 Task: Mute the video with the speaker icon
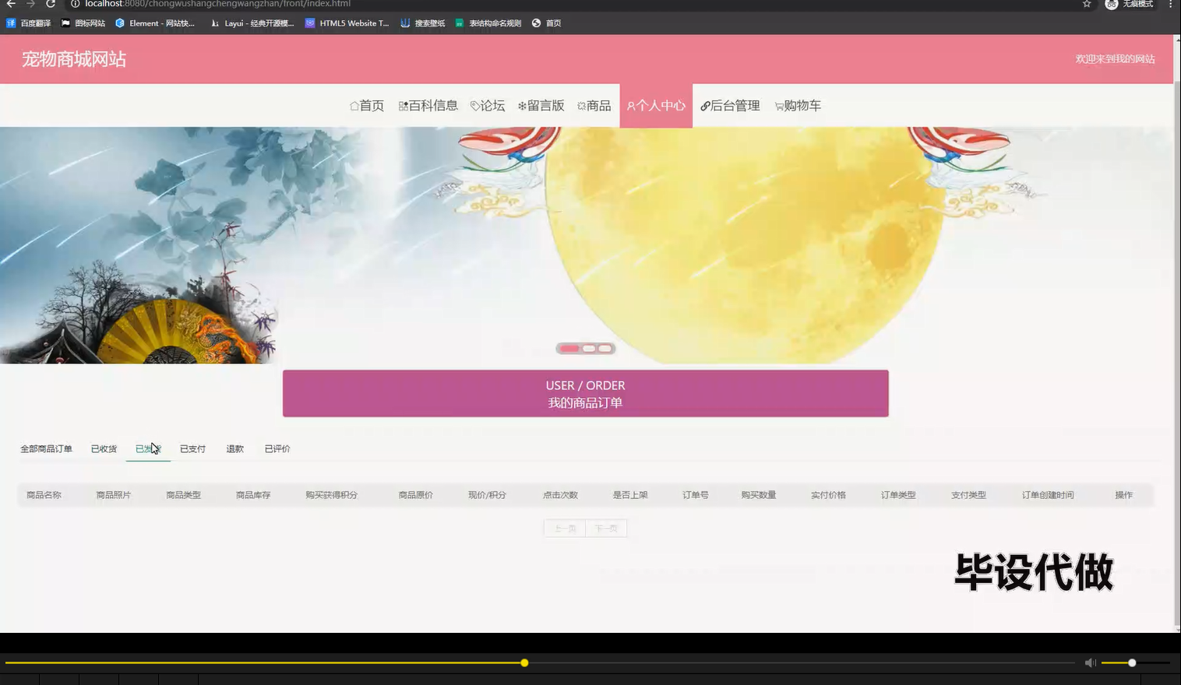pos(1090,662)
